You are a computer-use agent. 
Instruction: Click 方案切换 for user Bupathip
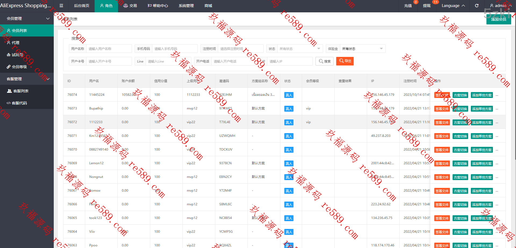click(460, 109)
